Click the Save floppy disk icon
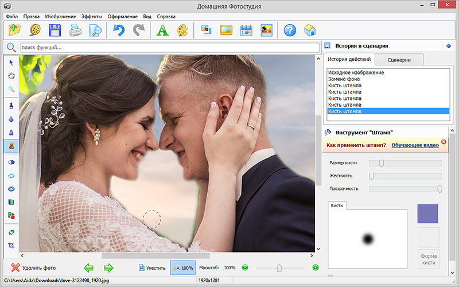This screenshot has height=287, width=459. pos(55,30)
